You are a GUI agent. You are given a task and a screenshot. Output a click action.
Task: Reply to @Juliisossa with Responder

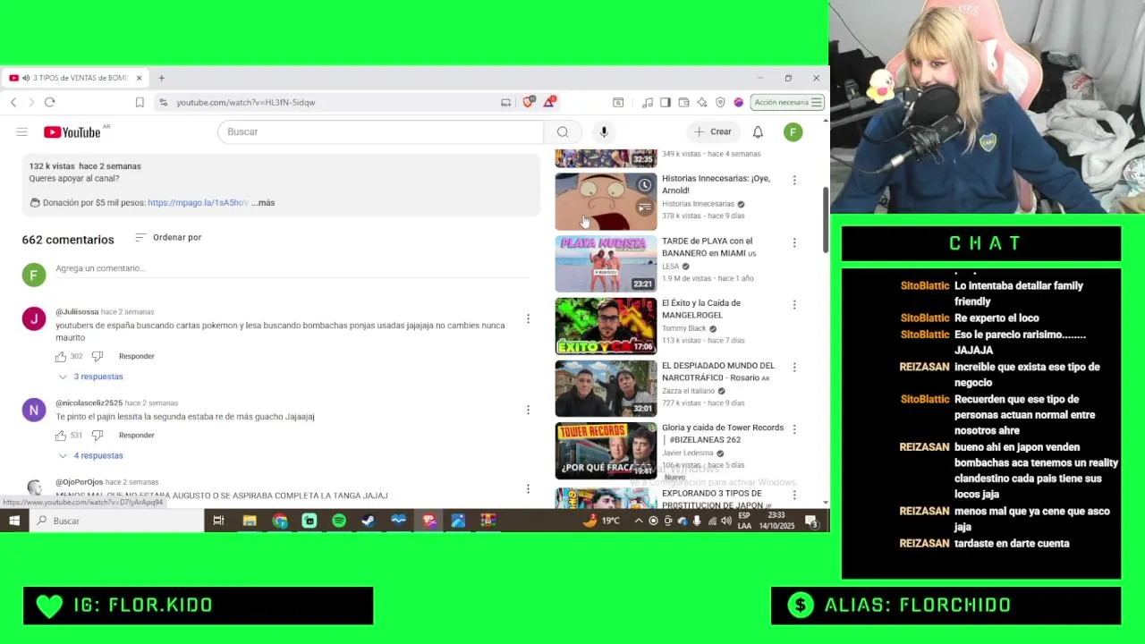136,356
